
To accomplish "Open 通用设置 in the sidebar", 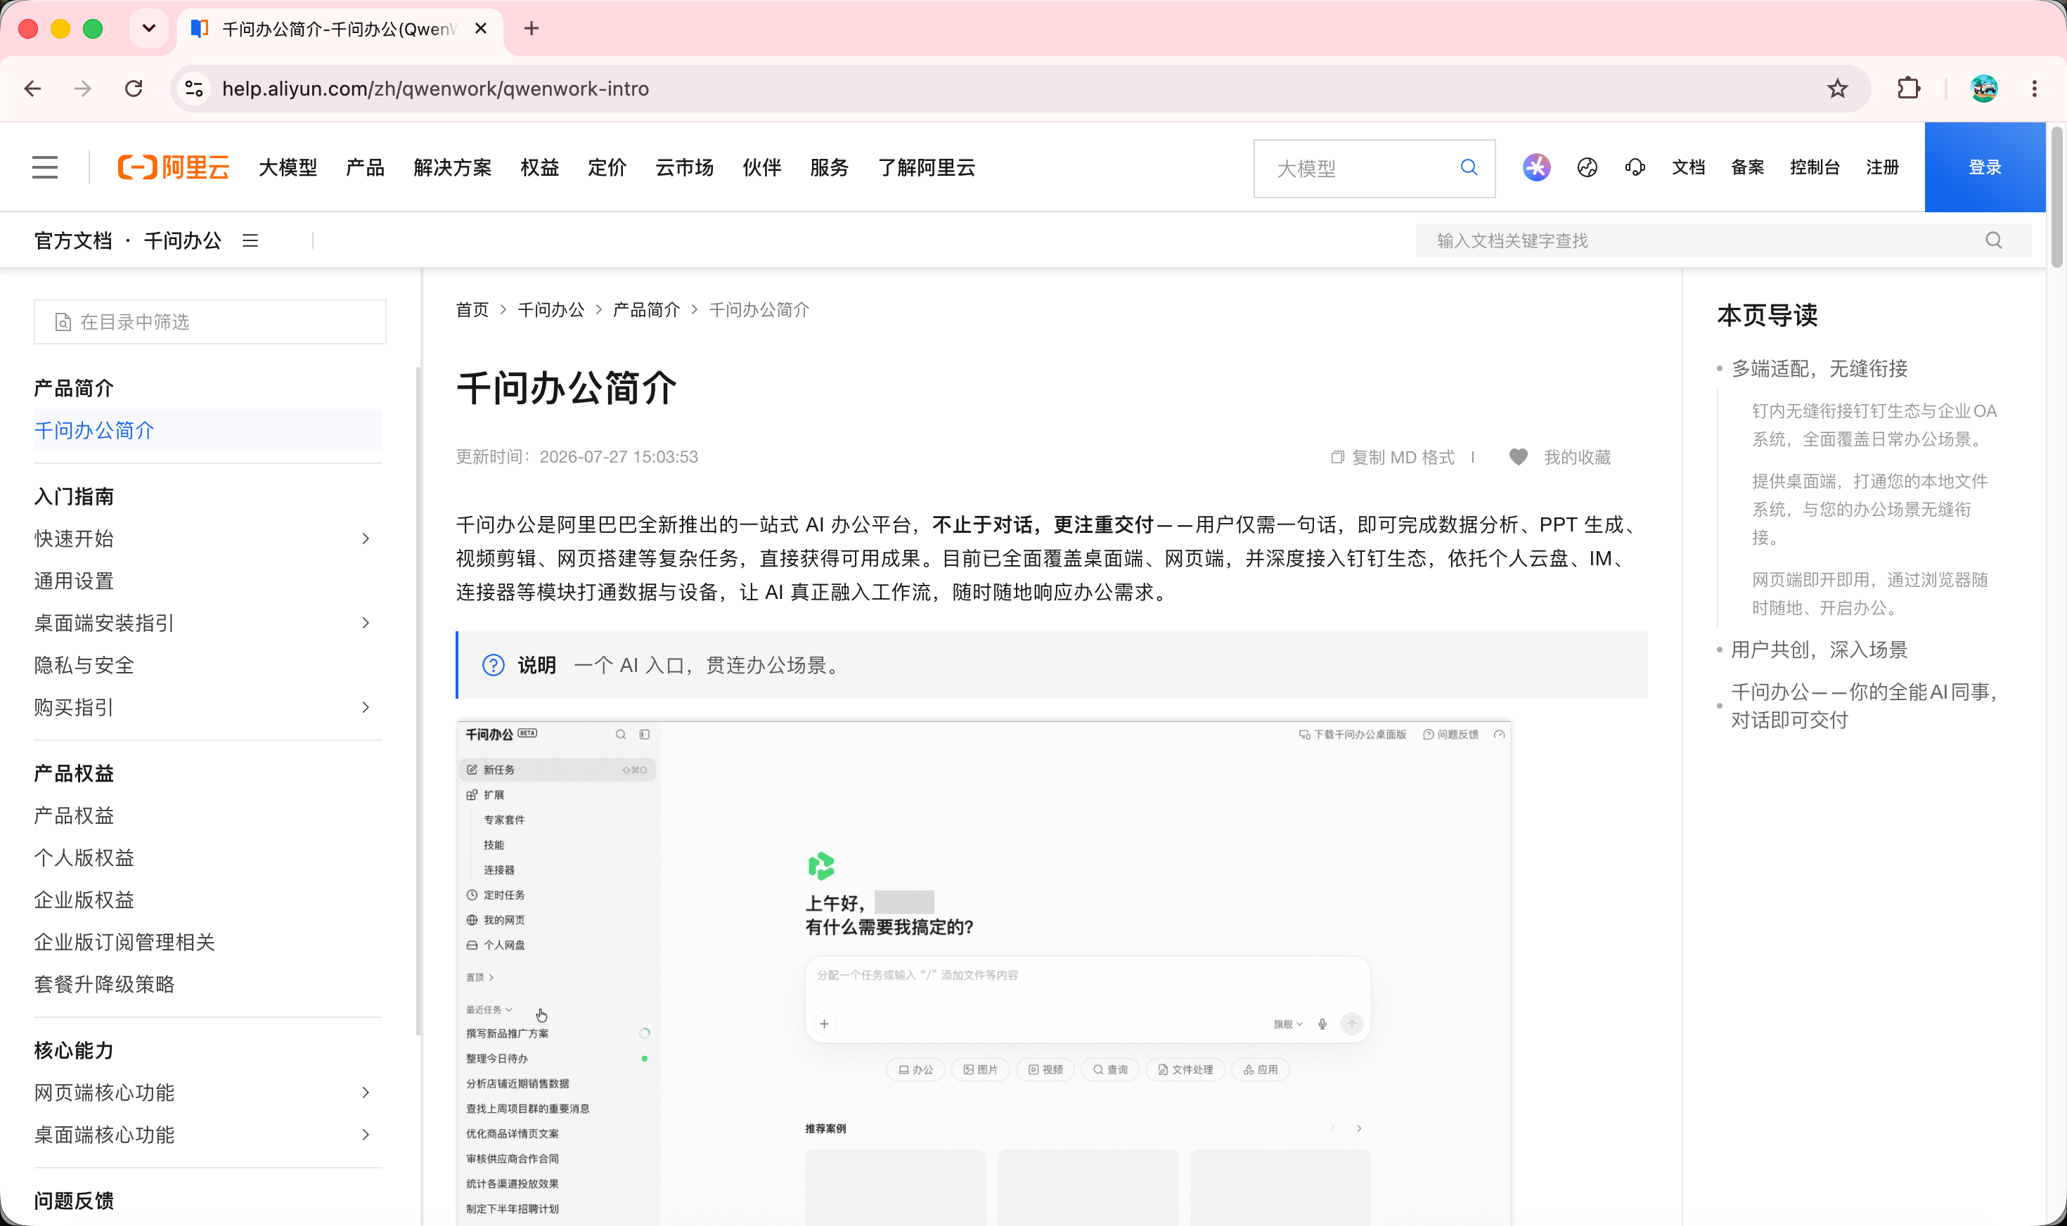I will pos(74,581).
